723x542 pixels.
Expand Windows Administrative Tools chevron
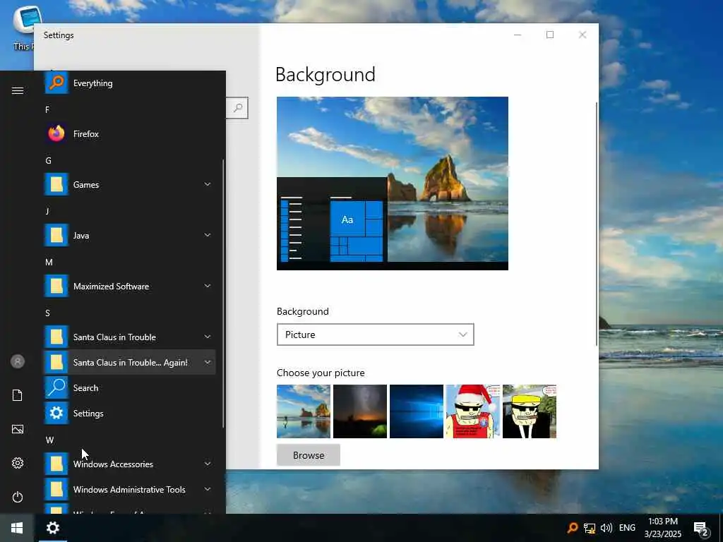[208, 489]
